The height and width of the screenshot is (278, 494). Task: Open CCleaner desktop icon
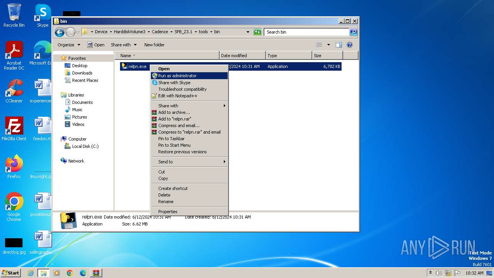(x=14, y=91)
